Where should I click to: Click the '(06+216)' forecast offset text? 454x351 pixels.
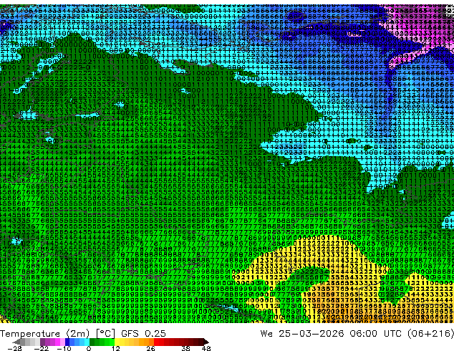pos(431,334)
